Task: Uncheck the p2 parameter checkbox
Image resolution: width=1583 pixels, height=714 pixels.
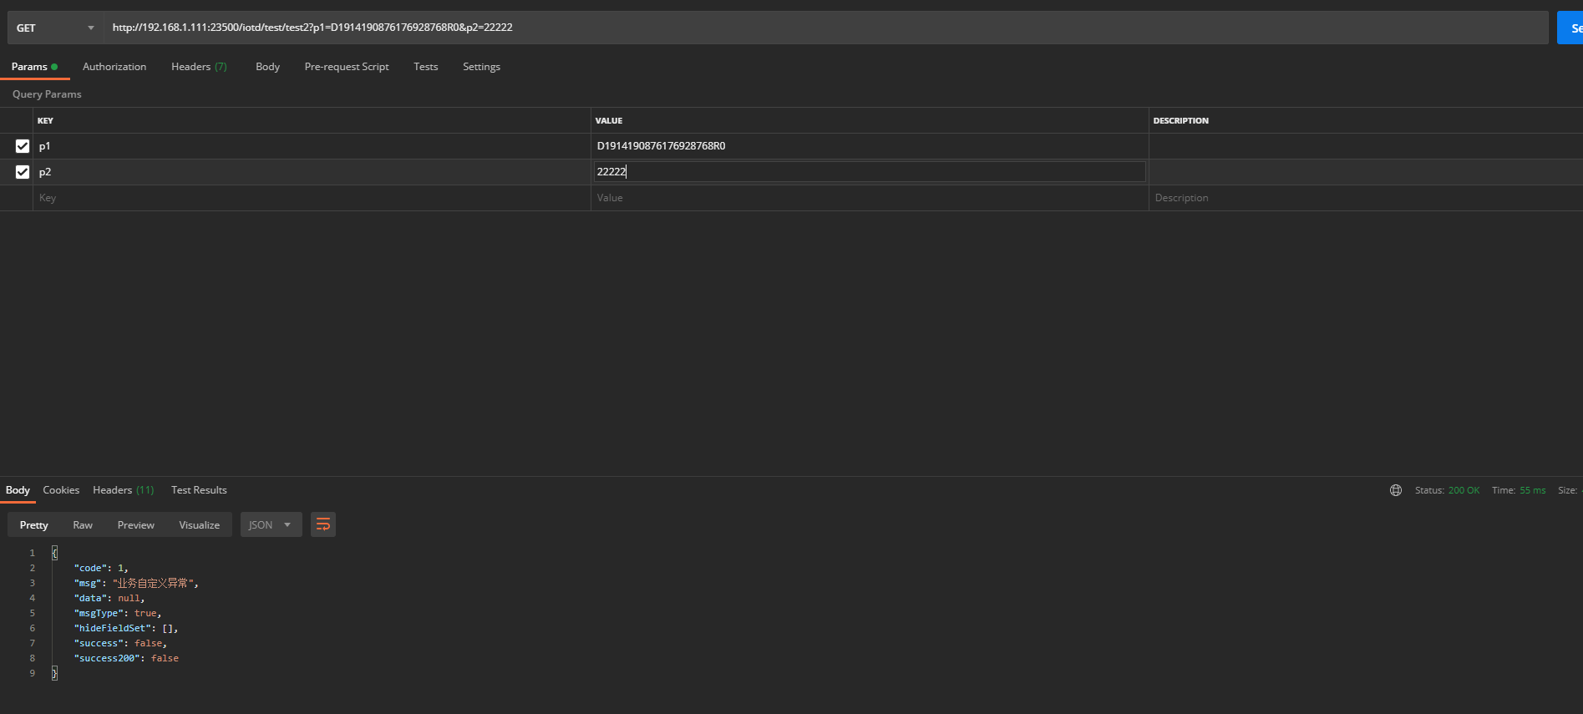Action: pos(23,172)
